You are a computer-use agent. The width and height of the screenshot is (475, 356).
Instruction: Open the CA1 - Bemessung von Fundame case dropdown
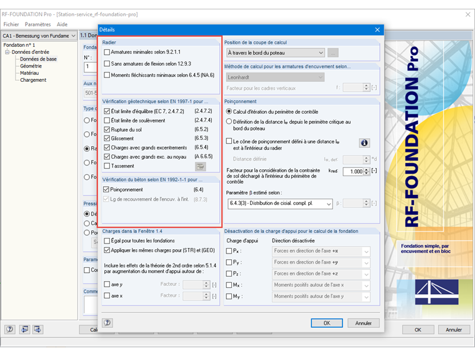point(39,36)
